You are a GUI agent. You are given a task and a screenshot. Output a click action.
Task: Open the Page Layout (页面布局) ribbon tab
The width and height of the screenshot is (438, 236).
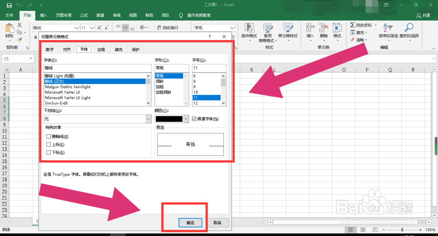(x=64, y=15)
